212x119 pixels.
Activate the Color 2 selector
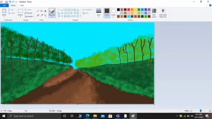pyautogui.click(x=113, y=13)
